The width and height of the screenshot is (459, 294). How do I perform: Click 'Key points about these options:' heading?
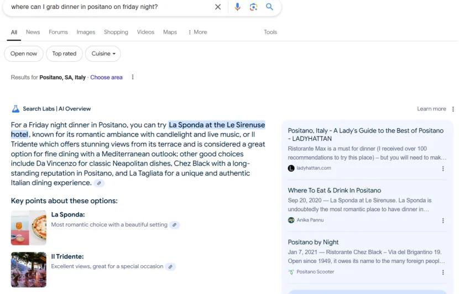(64, 201)
